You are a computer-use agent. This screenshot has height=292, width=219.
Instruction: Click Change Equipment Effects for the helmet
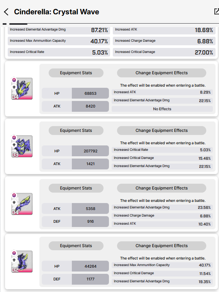161,73
